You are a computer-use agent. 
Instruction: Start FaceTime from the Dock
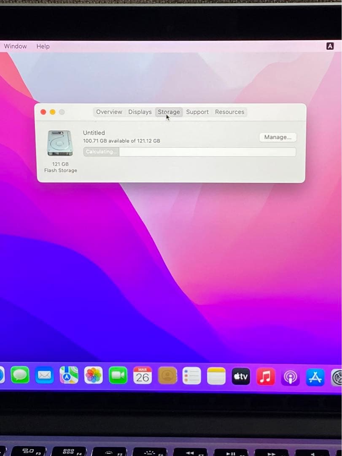[118, 375]
